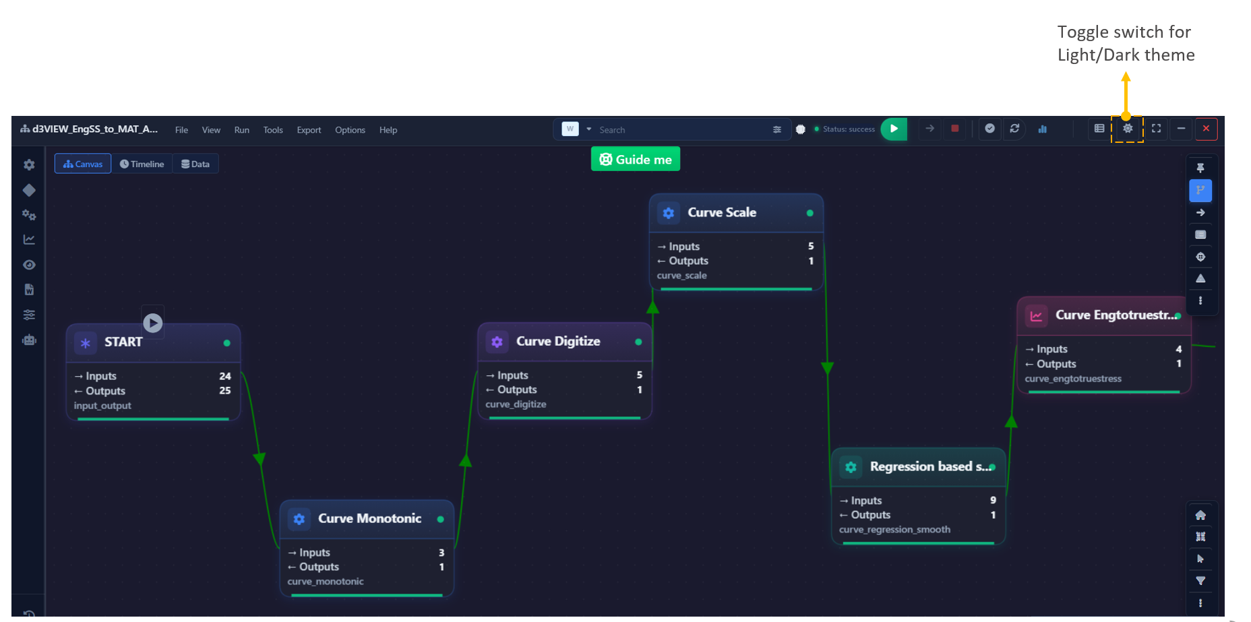This screenshot has width=1251, height=622.
Task: Expand the upper right toolbar's three-dot menu
Action: click(x=1200, y=301)
